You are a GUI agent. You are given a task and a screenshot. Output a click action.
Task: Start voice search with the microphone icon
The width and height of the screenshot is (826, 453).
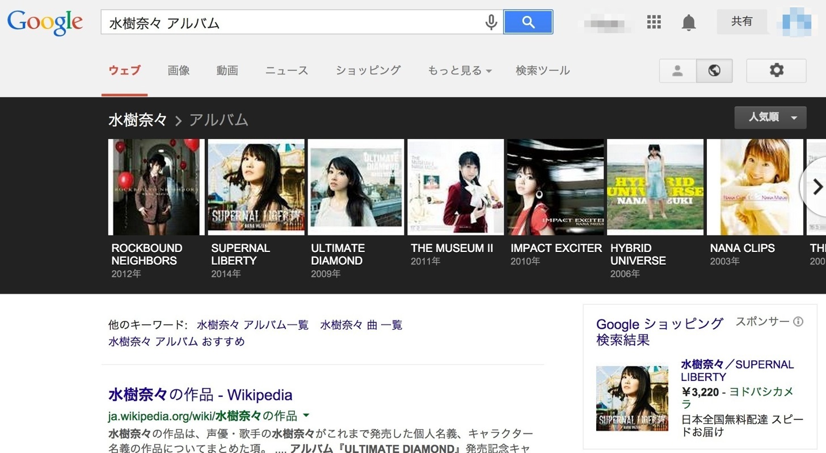pos(491,22)
